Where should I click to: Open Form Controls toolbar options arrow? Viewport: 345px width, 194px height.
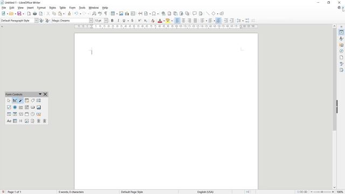[40, 94]
